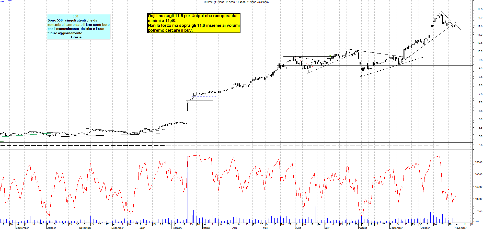This screenshot has width=483, height=229.
Task: Select the cyan '550' users contribution note box
Action: tap(78, 27)
